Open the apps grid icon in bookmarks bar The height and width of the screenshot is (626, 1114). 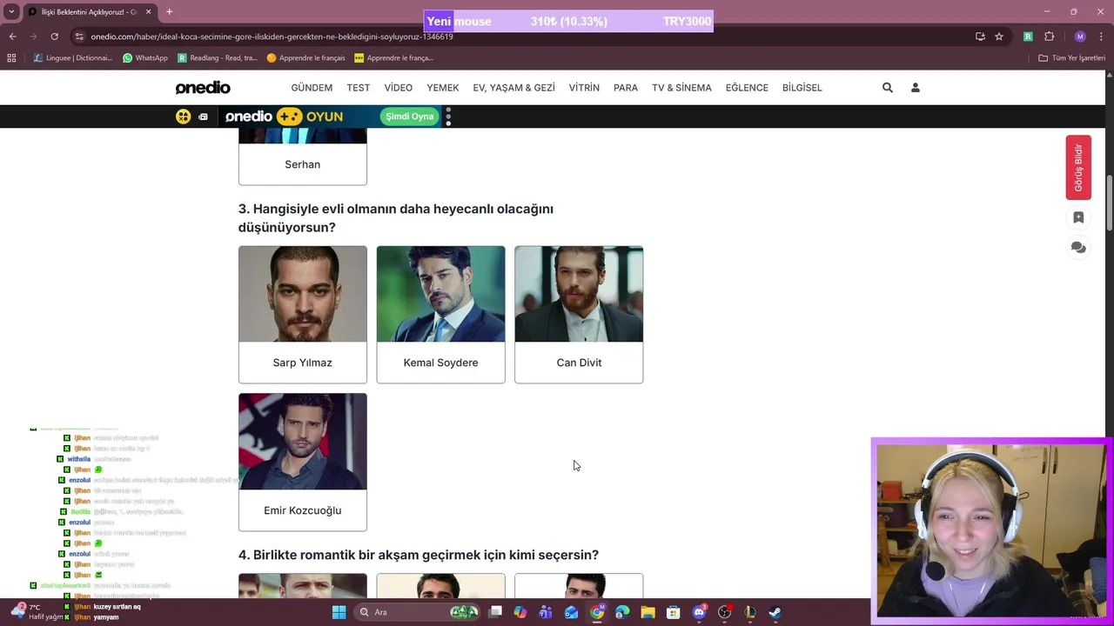(11, 58)
